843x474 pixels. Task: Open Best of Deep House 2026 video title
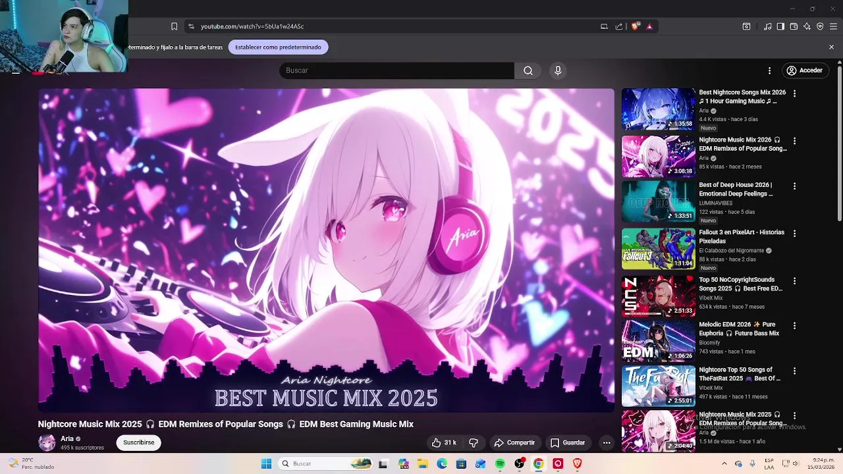(x=736, y=190)
